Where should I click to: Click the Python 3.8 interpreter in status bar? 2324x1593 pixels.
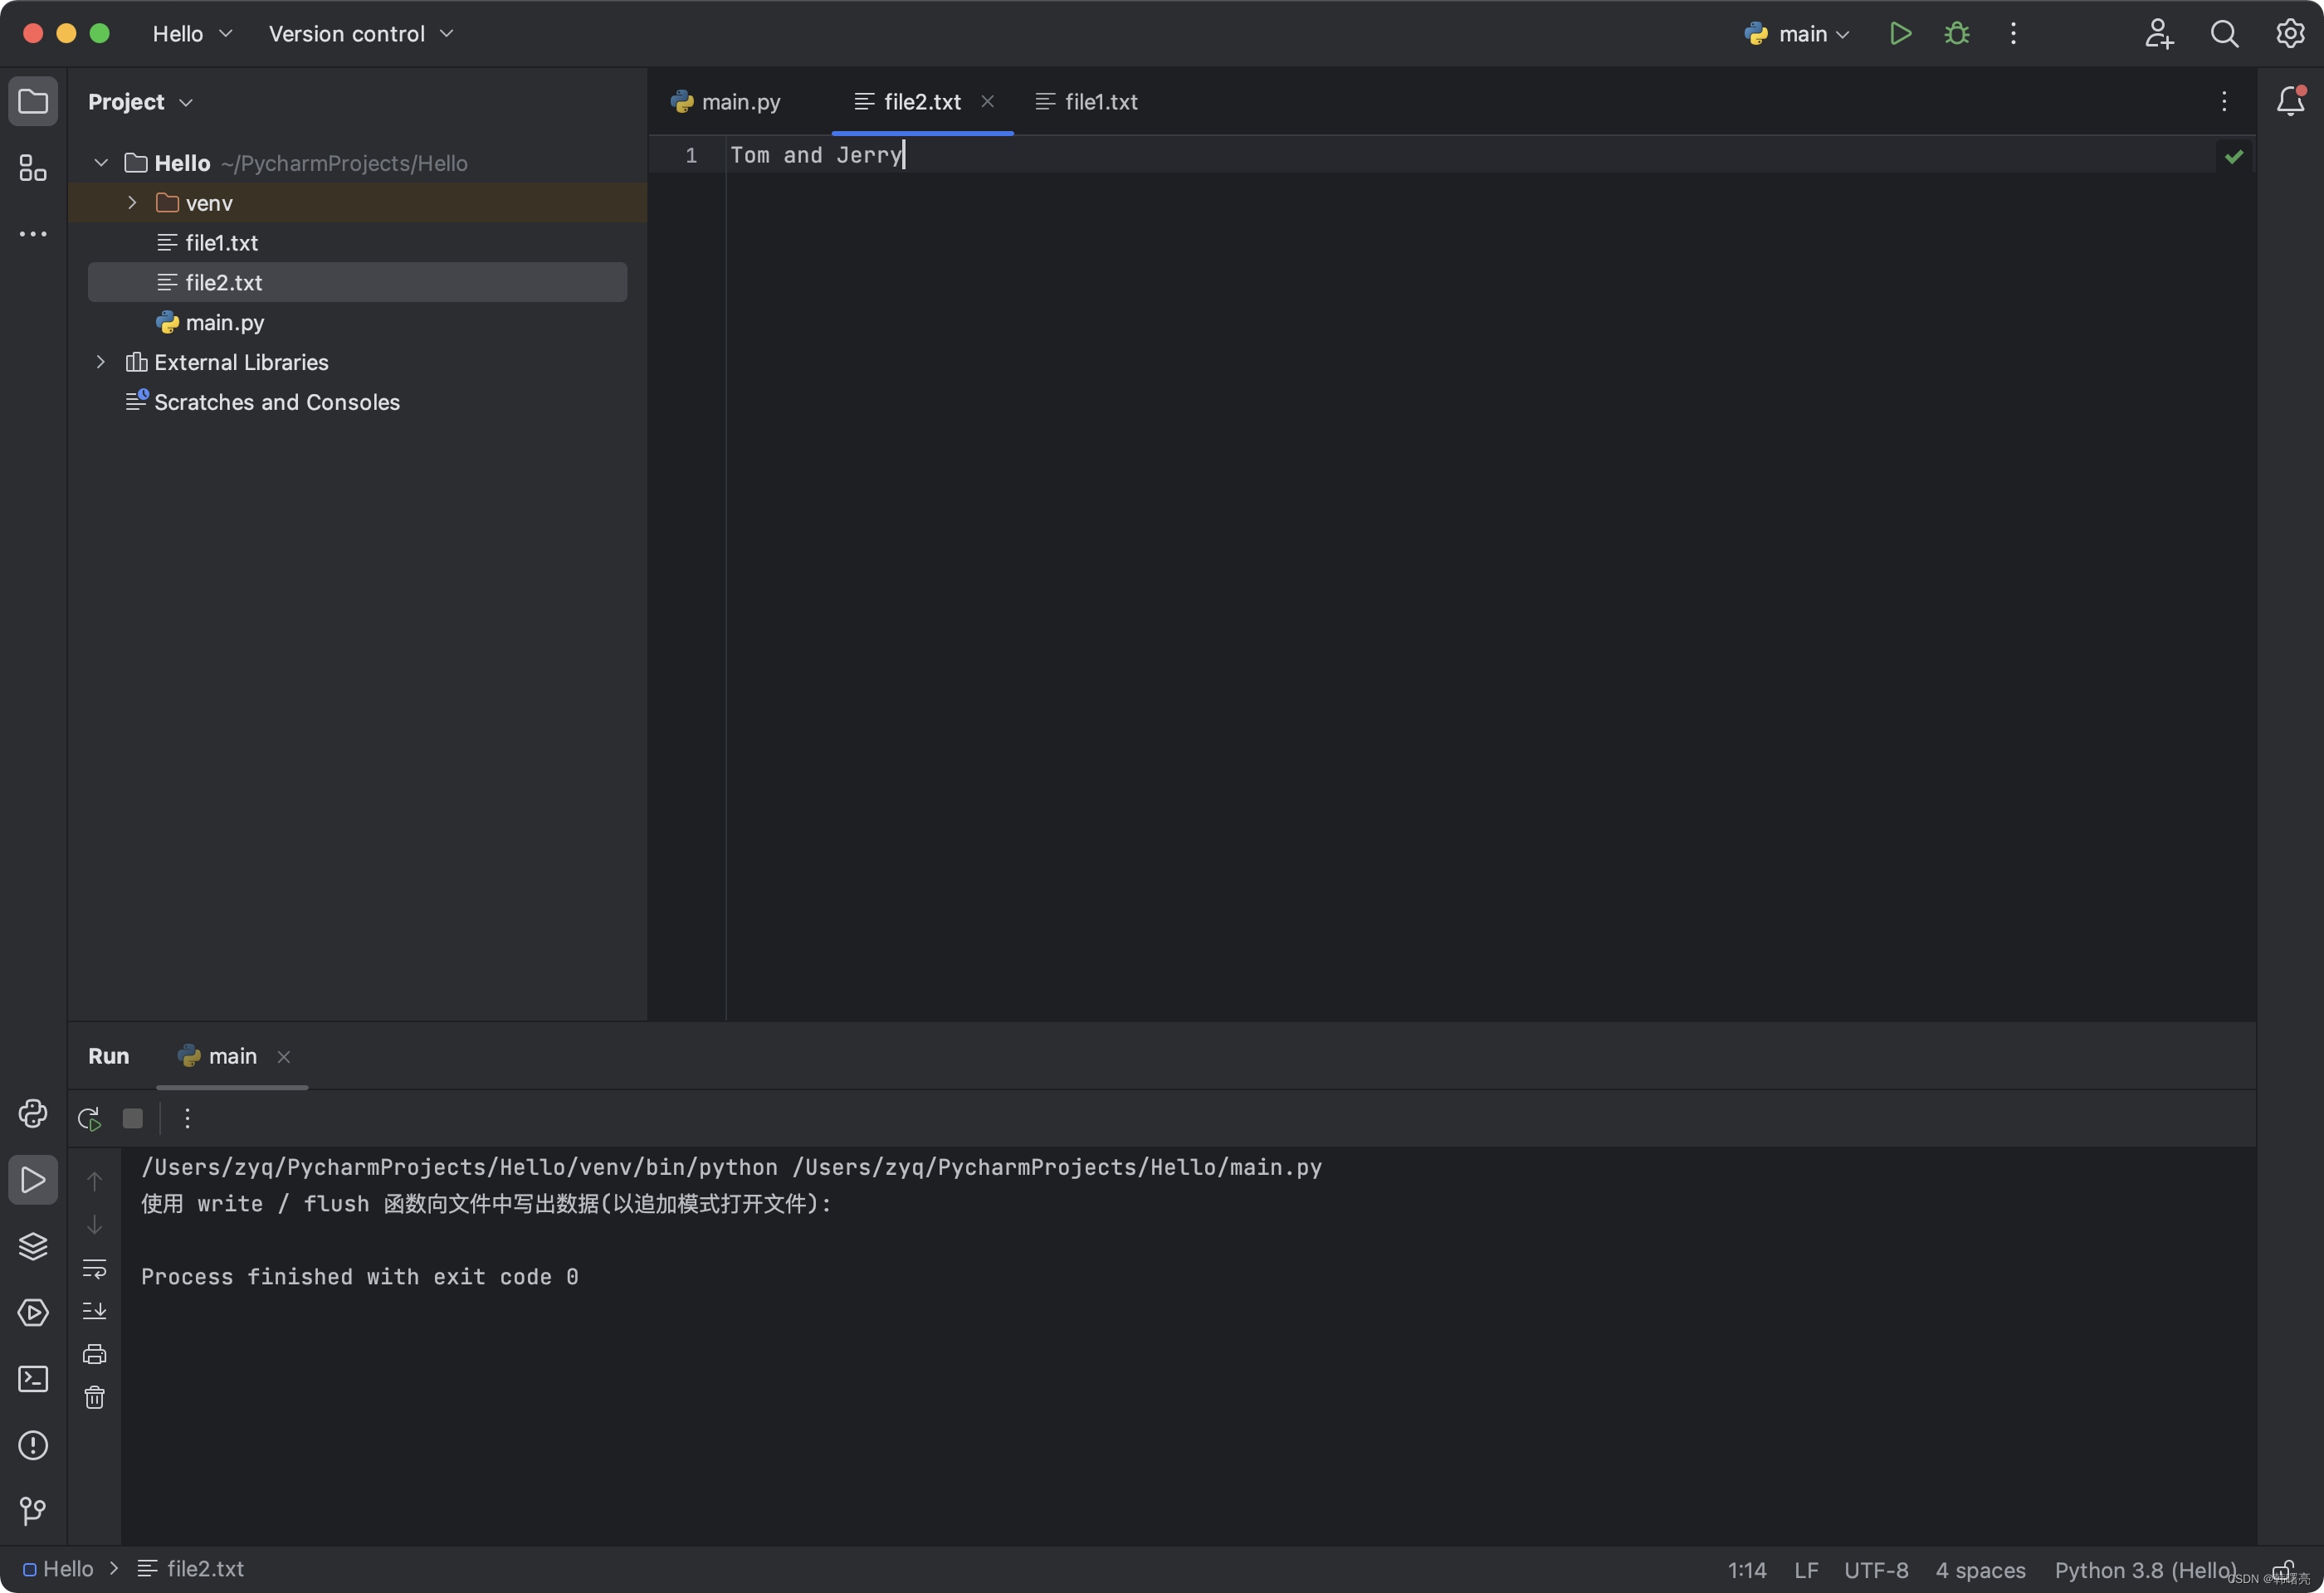click(2144, 1568)
